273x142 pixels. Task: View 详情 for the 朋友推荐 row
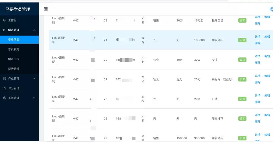(x=258, y=115)
